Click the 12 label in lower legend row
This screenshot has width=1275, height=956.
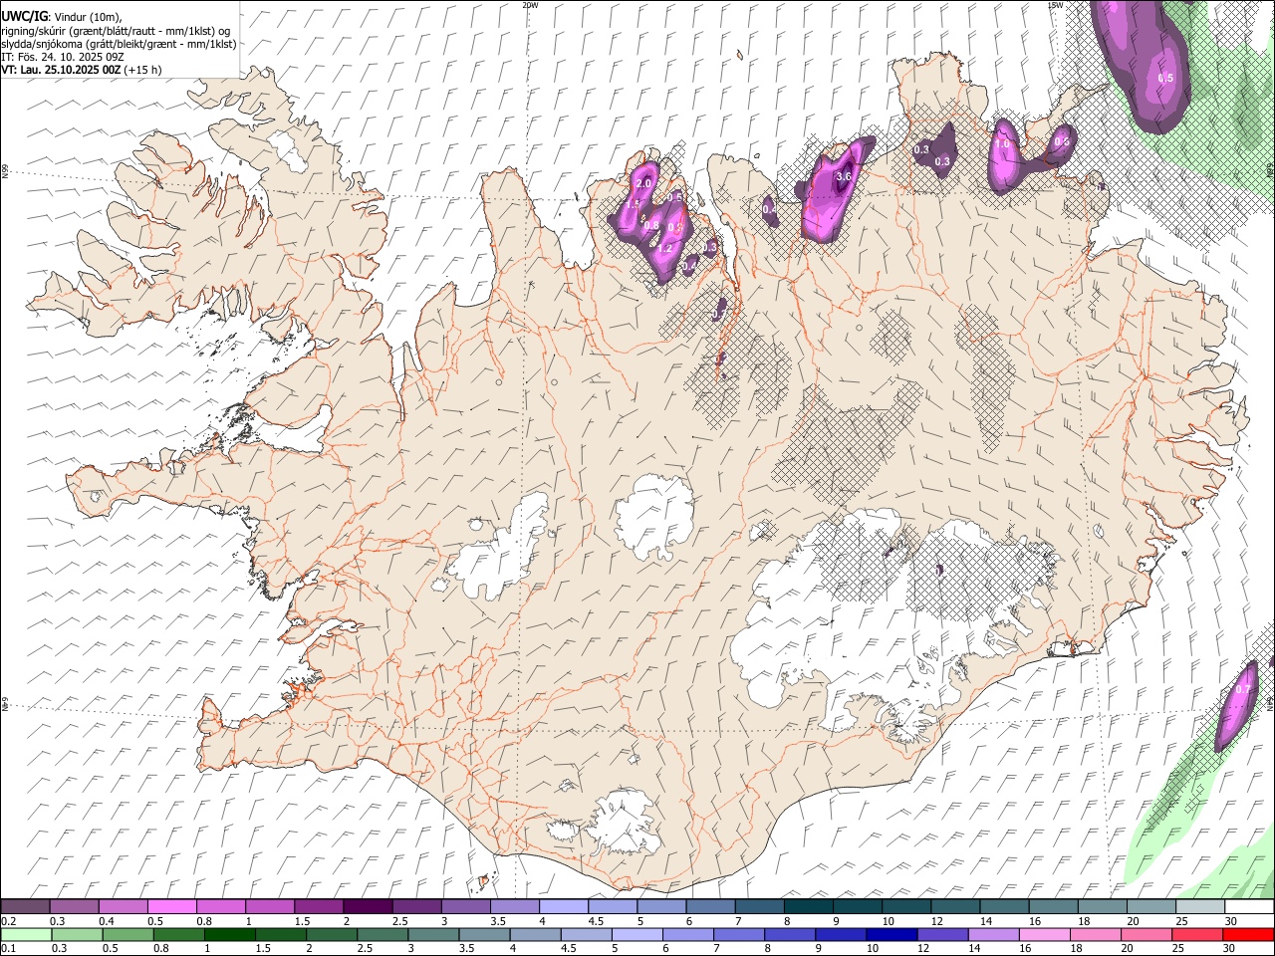[x=923, y=948]
